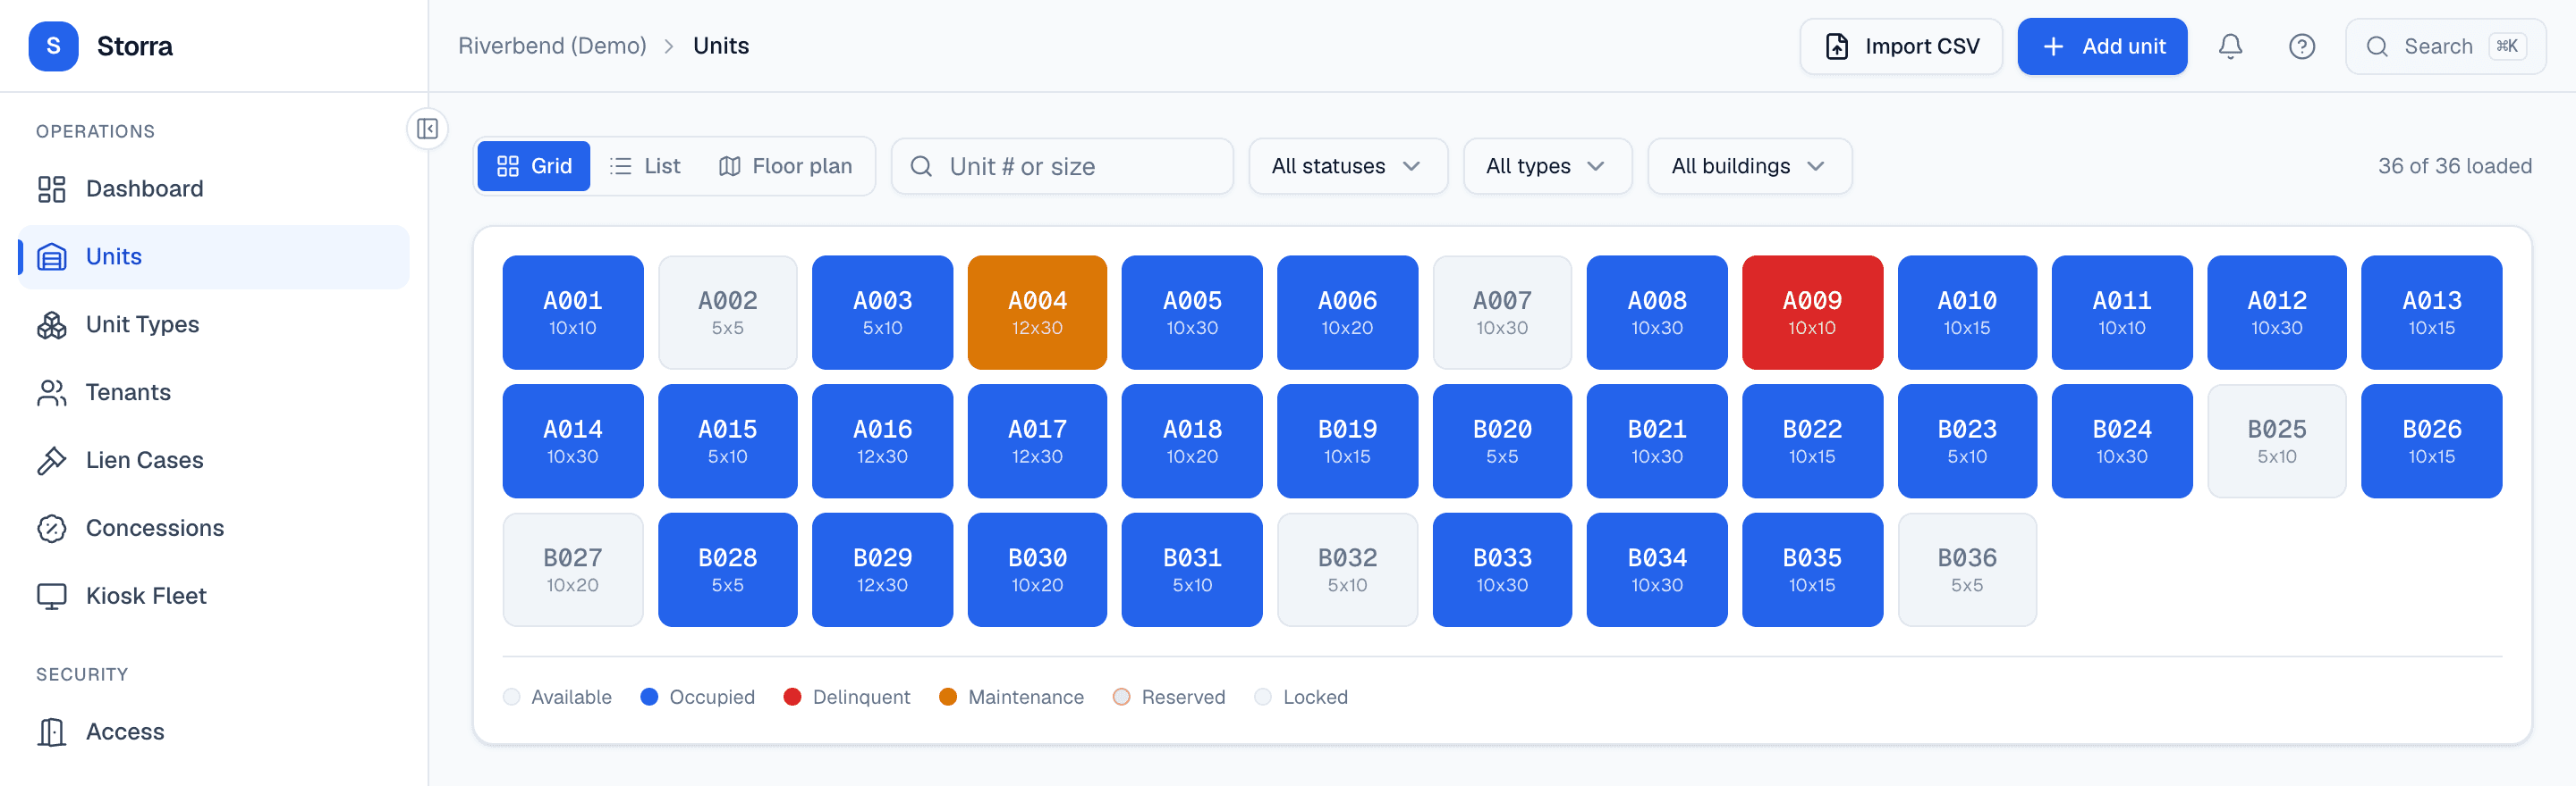Go to Concessions page
This screenshot has width=2576, height=786.
pos(214,529)
